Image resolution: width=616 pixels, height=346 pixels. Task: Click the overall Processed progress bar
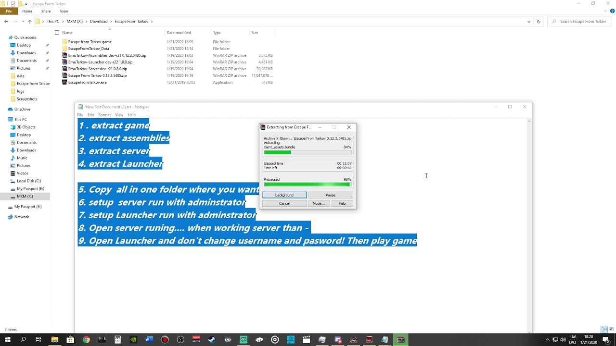[308, 184]
